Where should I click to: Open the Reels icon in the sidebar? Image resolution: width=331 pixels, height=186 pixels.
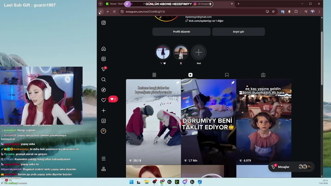click(103, 59)
